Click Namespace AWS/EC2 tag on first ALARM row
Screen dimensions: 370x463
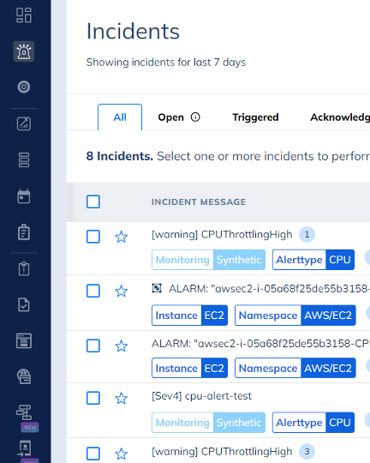point(295,316)
